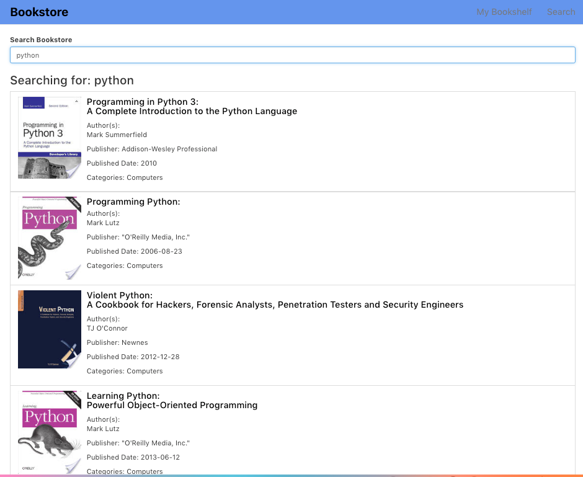
Task: Select the title Programming Python:
Action: pyautogui.click(x=133, y=202)
